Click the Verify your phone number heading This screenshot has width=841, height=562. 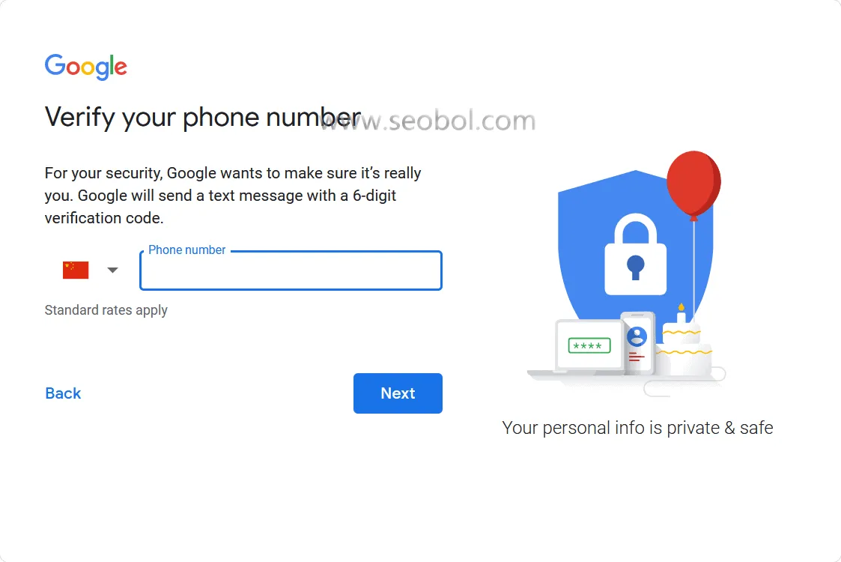pyautogui.click(x=203, y=117)
